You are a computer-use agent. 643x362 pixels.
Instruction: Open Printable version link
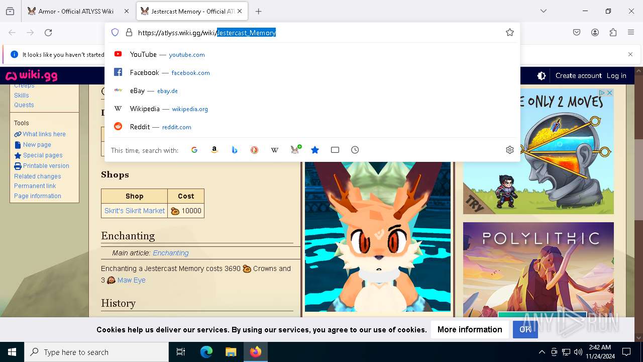point(46,166)
